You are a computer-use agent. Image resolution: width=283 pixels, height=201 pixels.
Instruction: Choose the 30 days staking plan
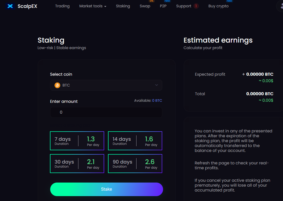(77, 163)
